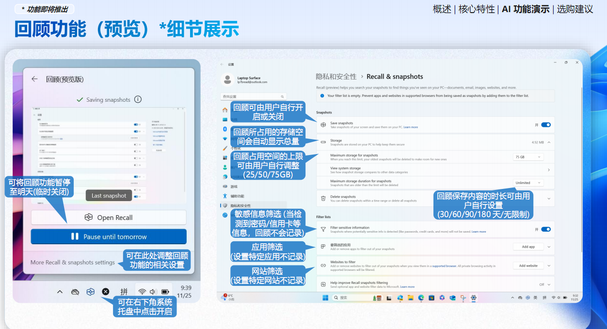The width and height of the screenshot is (607, 329).
Task: Open View system storage row
Action: click(x=435, y=170)
